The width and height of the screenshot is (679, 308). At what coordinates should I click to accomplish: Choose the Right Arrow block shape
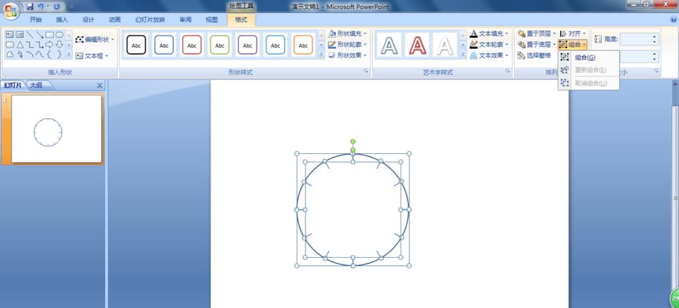[50, 45]
